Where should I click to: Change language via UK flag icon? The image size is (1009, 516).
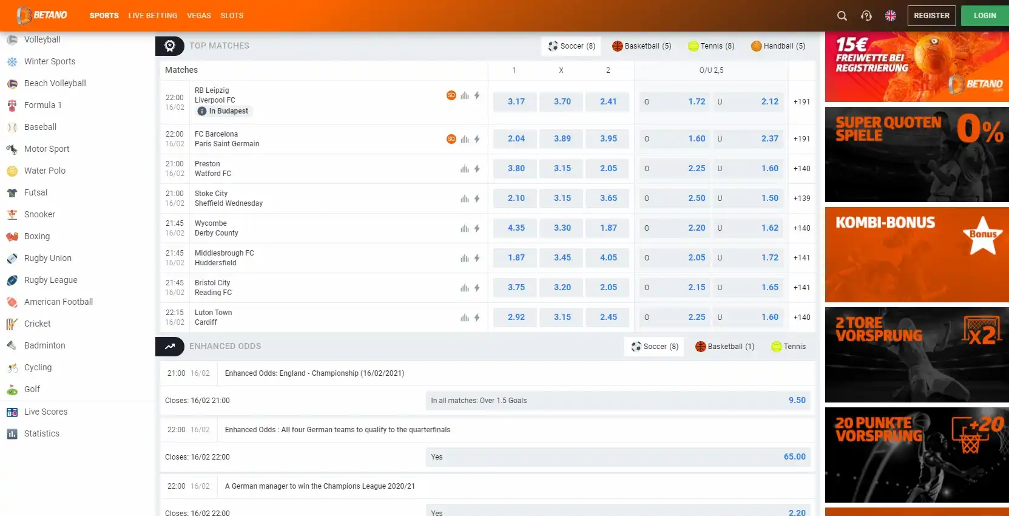891,16
